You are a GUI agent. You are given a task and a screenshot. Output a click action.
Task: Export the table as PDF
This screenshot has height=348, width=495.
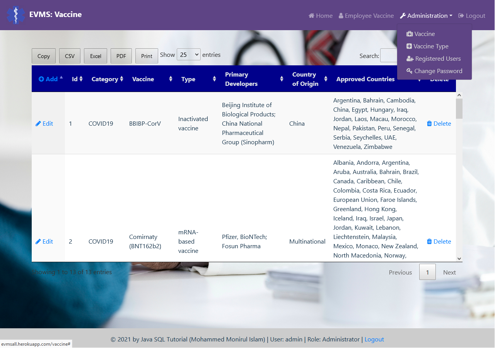coord(121,56)
